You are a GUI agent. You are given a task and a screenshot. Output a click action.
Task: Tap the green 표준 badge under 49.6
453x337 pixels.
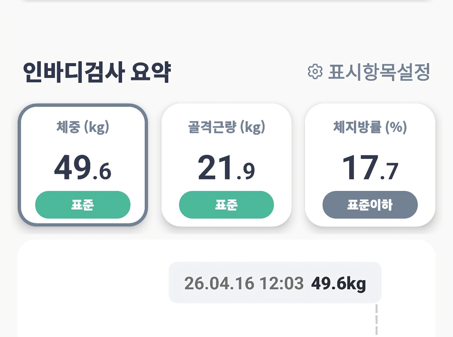coord(83,205)
